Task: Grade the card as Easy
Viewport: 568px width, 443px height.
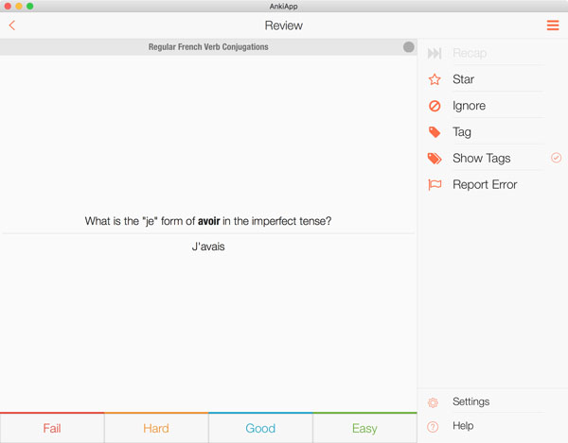Action: coord(364,428)
